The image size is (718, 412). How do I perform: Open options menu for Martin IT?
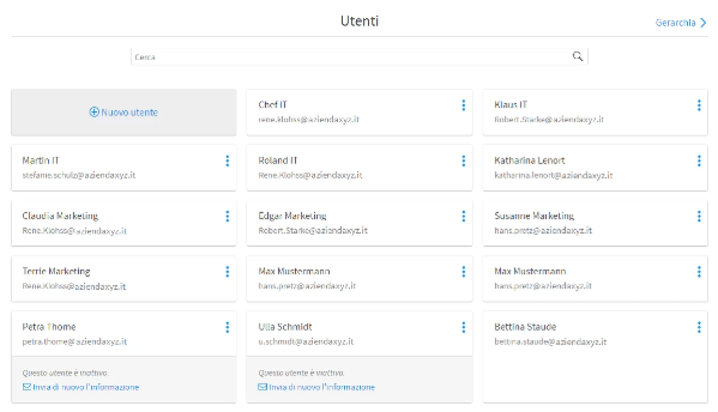click(227, 161)
